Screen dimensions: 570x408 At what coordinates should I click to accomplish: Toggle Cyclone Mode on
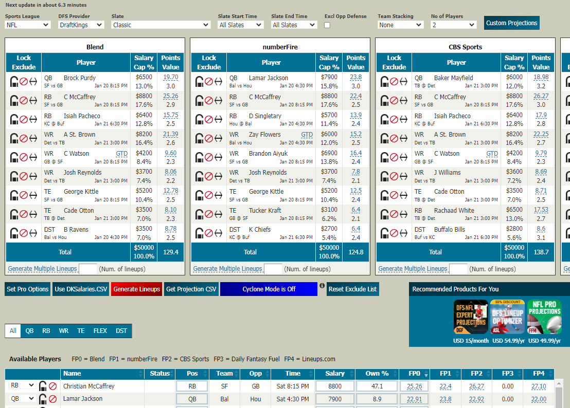tap(269, 289)
